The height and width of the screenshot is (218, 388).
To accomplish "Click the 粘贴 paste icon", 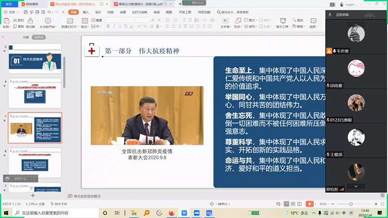I will (6, 22).
